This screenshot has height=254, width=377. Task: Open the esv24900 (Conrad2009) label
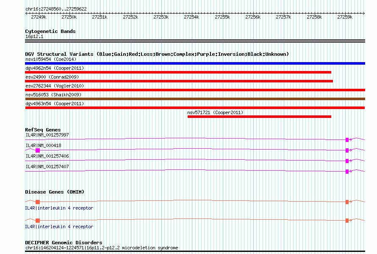[x=52, y=77]
